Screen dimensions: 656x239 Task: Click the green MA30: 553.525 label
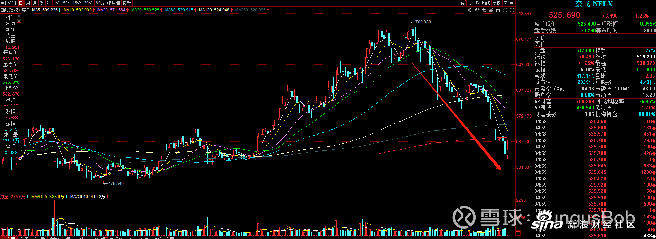click(x=146, y=10)
